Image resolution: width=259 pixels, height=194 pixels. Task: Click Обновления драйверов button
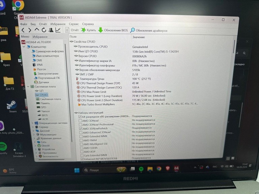click(149, 30)
